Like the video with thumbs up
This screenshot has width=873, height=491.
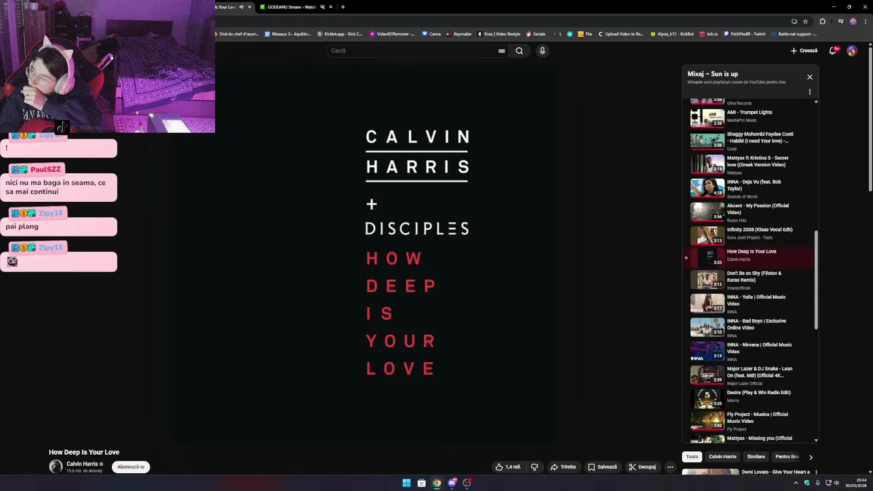(508, 467)
